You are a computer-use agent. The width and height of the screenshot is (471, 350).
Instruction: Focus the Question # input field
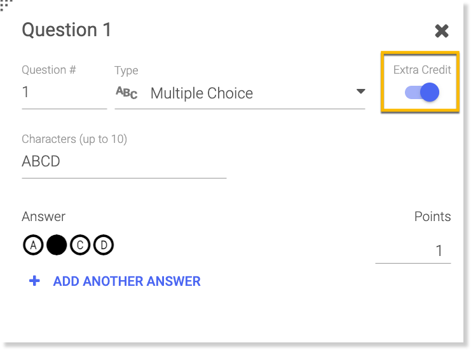pos(64,93)
